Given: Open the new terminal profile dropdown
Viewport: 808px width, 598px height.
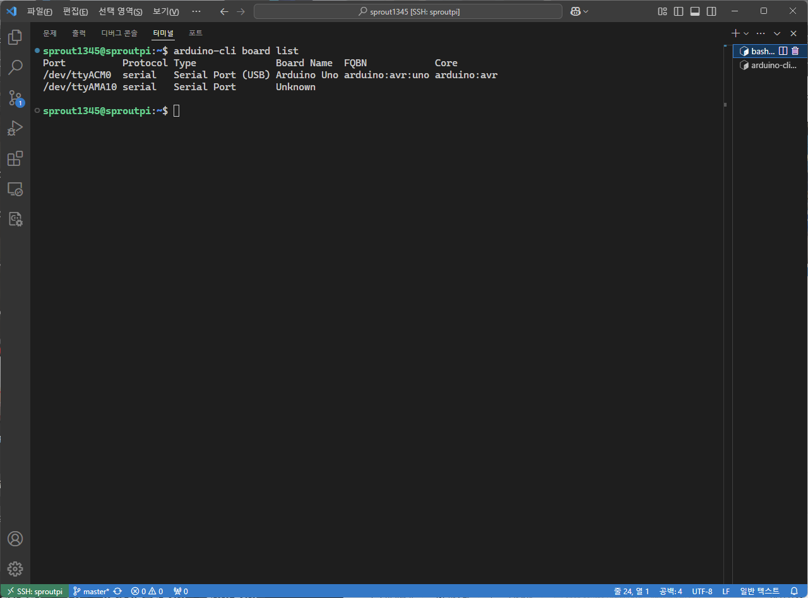Looking at the screenshot, I should click(x=746, y=33).
